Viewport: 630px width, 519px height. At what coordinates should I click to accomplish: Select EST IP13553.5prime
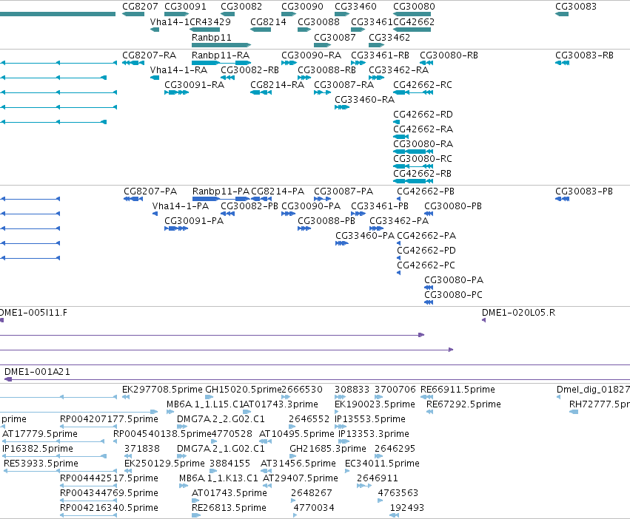370,419
